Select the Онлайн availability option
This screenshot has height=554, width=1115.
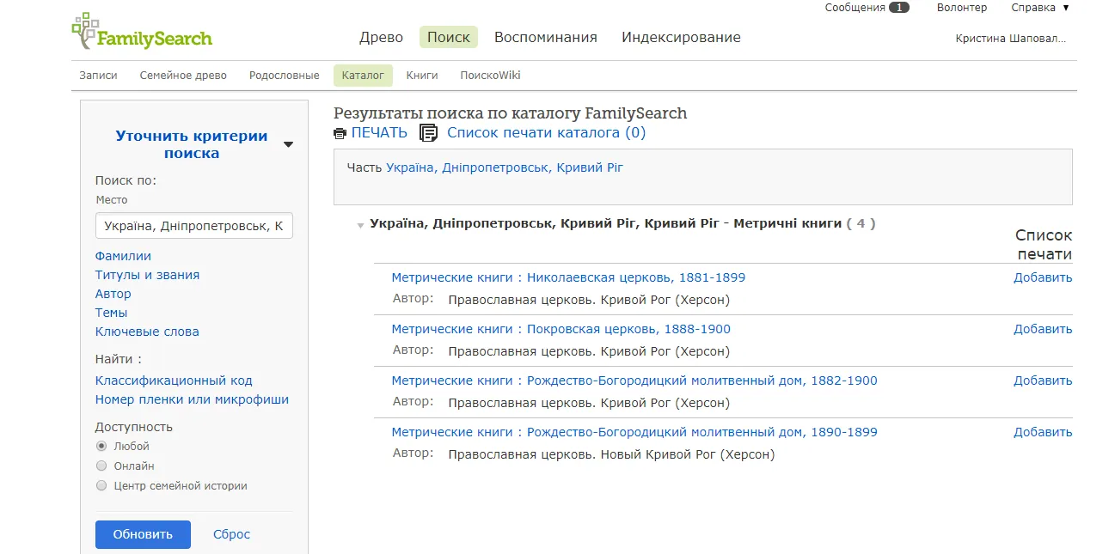(x=101, y=466)
